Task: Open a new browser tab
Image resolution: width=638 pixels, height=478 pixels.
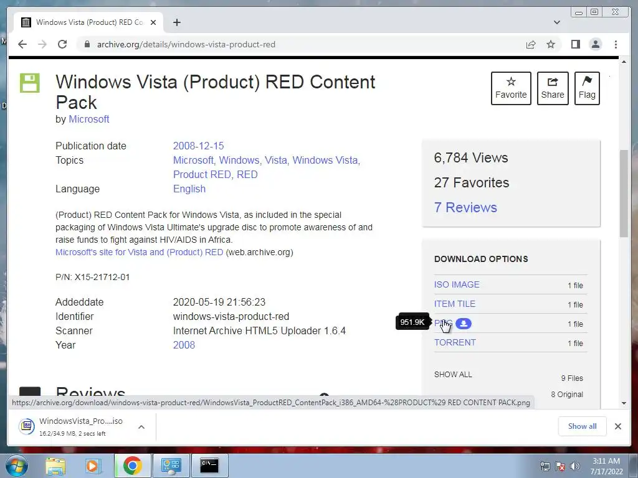Action: [x=176, y=22]
